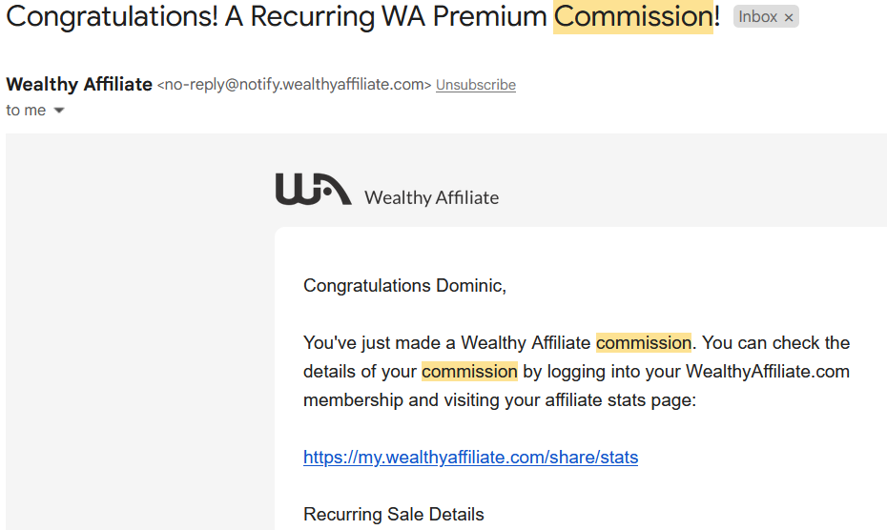Click highlighted 'commission' after 'Wealthy Affiliate'
Screen dimensions: 887x530
coord(644,343)
